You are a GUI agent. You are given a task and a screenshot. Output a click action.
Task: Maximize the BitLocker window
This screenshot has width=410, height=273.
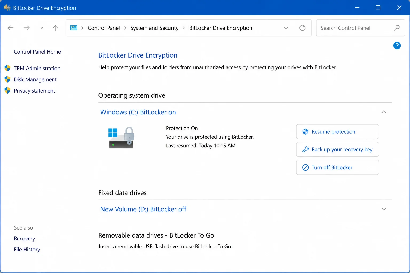(378, 8)
